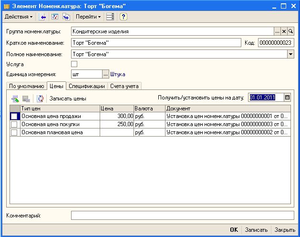This screenshot has height=237, width=300.
Task: Toggle the Услуга checkbox
Action: point(74,64)
